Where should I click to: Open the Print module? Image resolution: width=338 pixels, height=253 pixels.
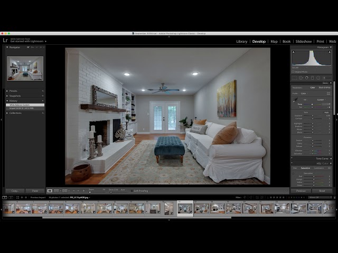click(320, 42)
